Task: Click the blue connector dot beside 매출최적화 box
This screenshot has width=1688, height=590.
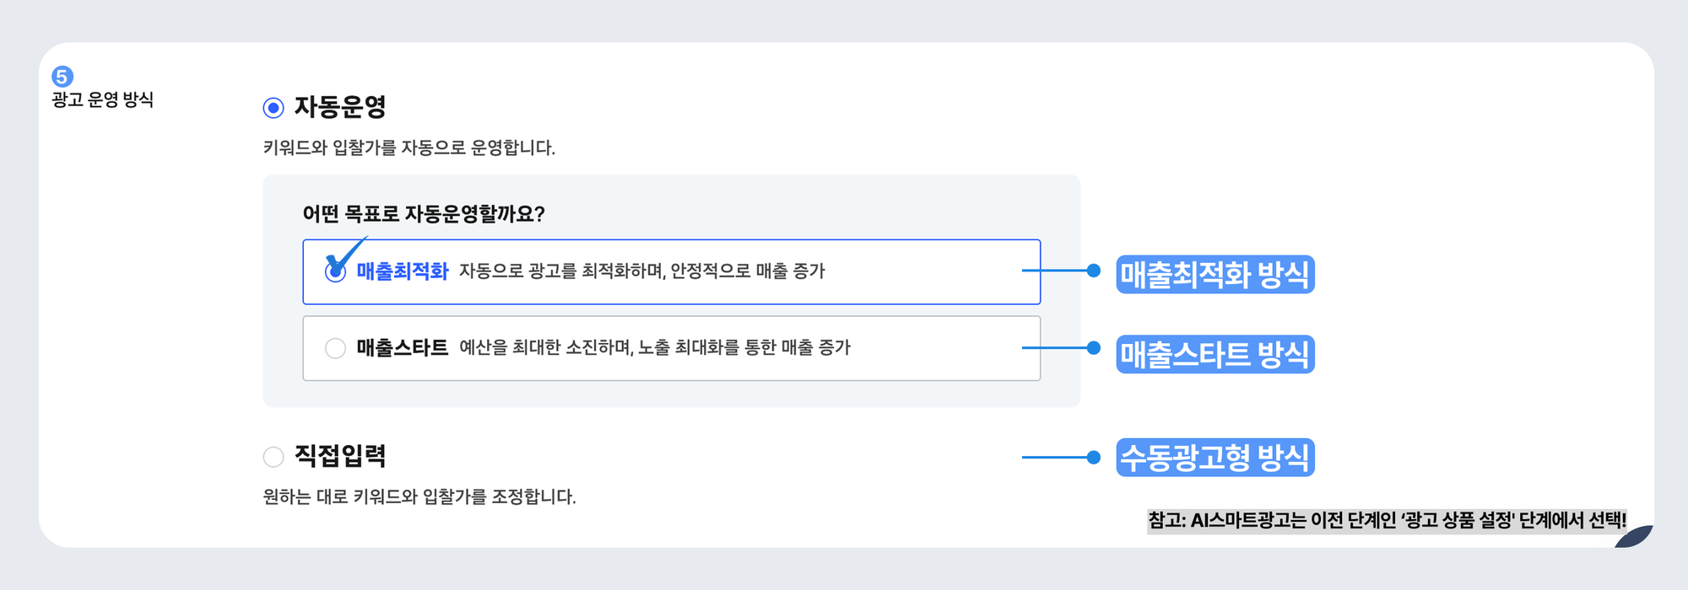Action: [1094, 272]
